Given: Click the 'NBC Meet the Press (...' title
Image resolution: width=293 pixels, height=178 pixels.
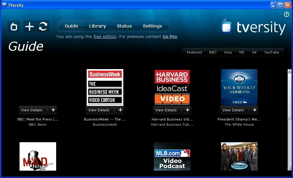Looking at the screenshot, I should [x=38, y=119].
